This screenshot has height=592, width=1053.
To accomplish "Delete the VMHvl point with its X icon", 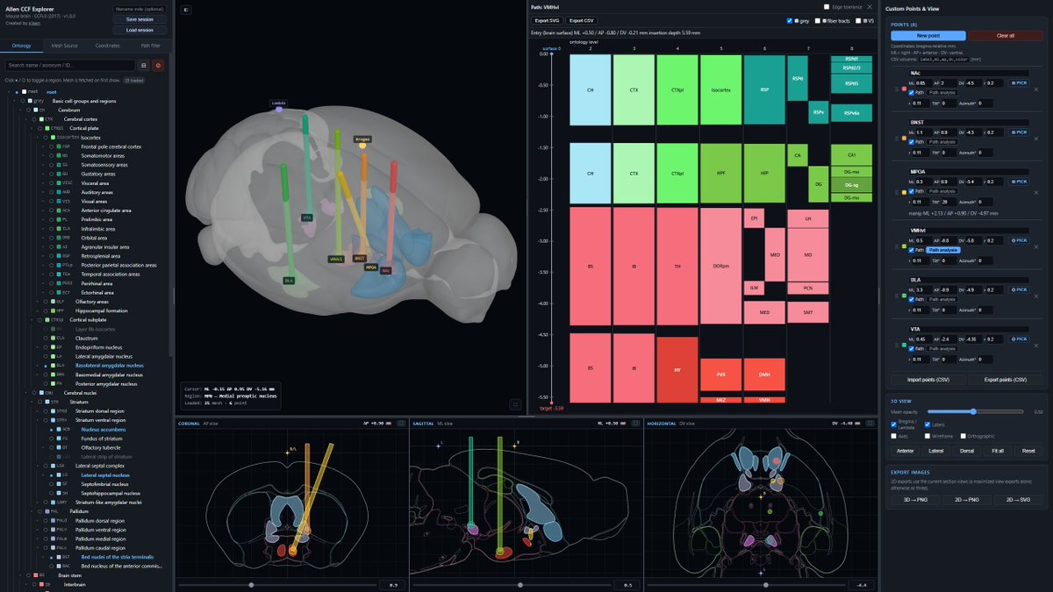I will [1036, 247].
